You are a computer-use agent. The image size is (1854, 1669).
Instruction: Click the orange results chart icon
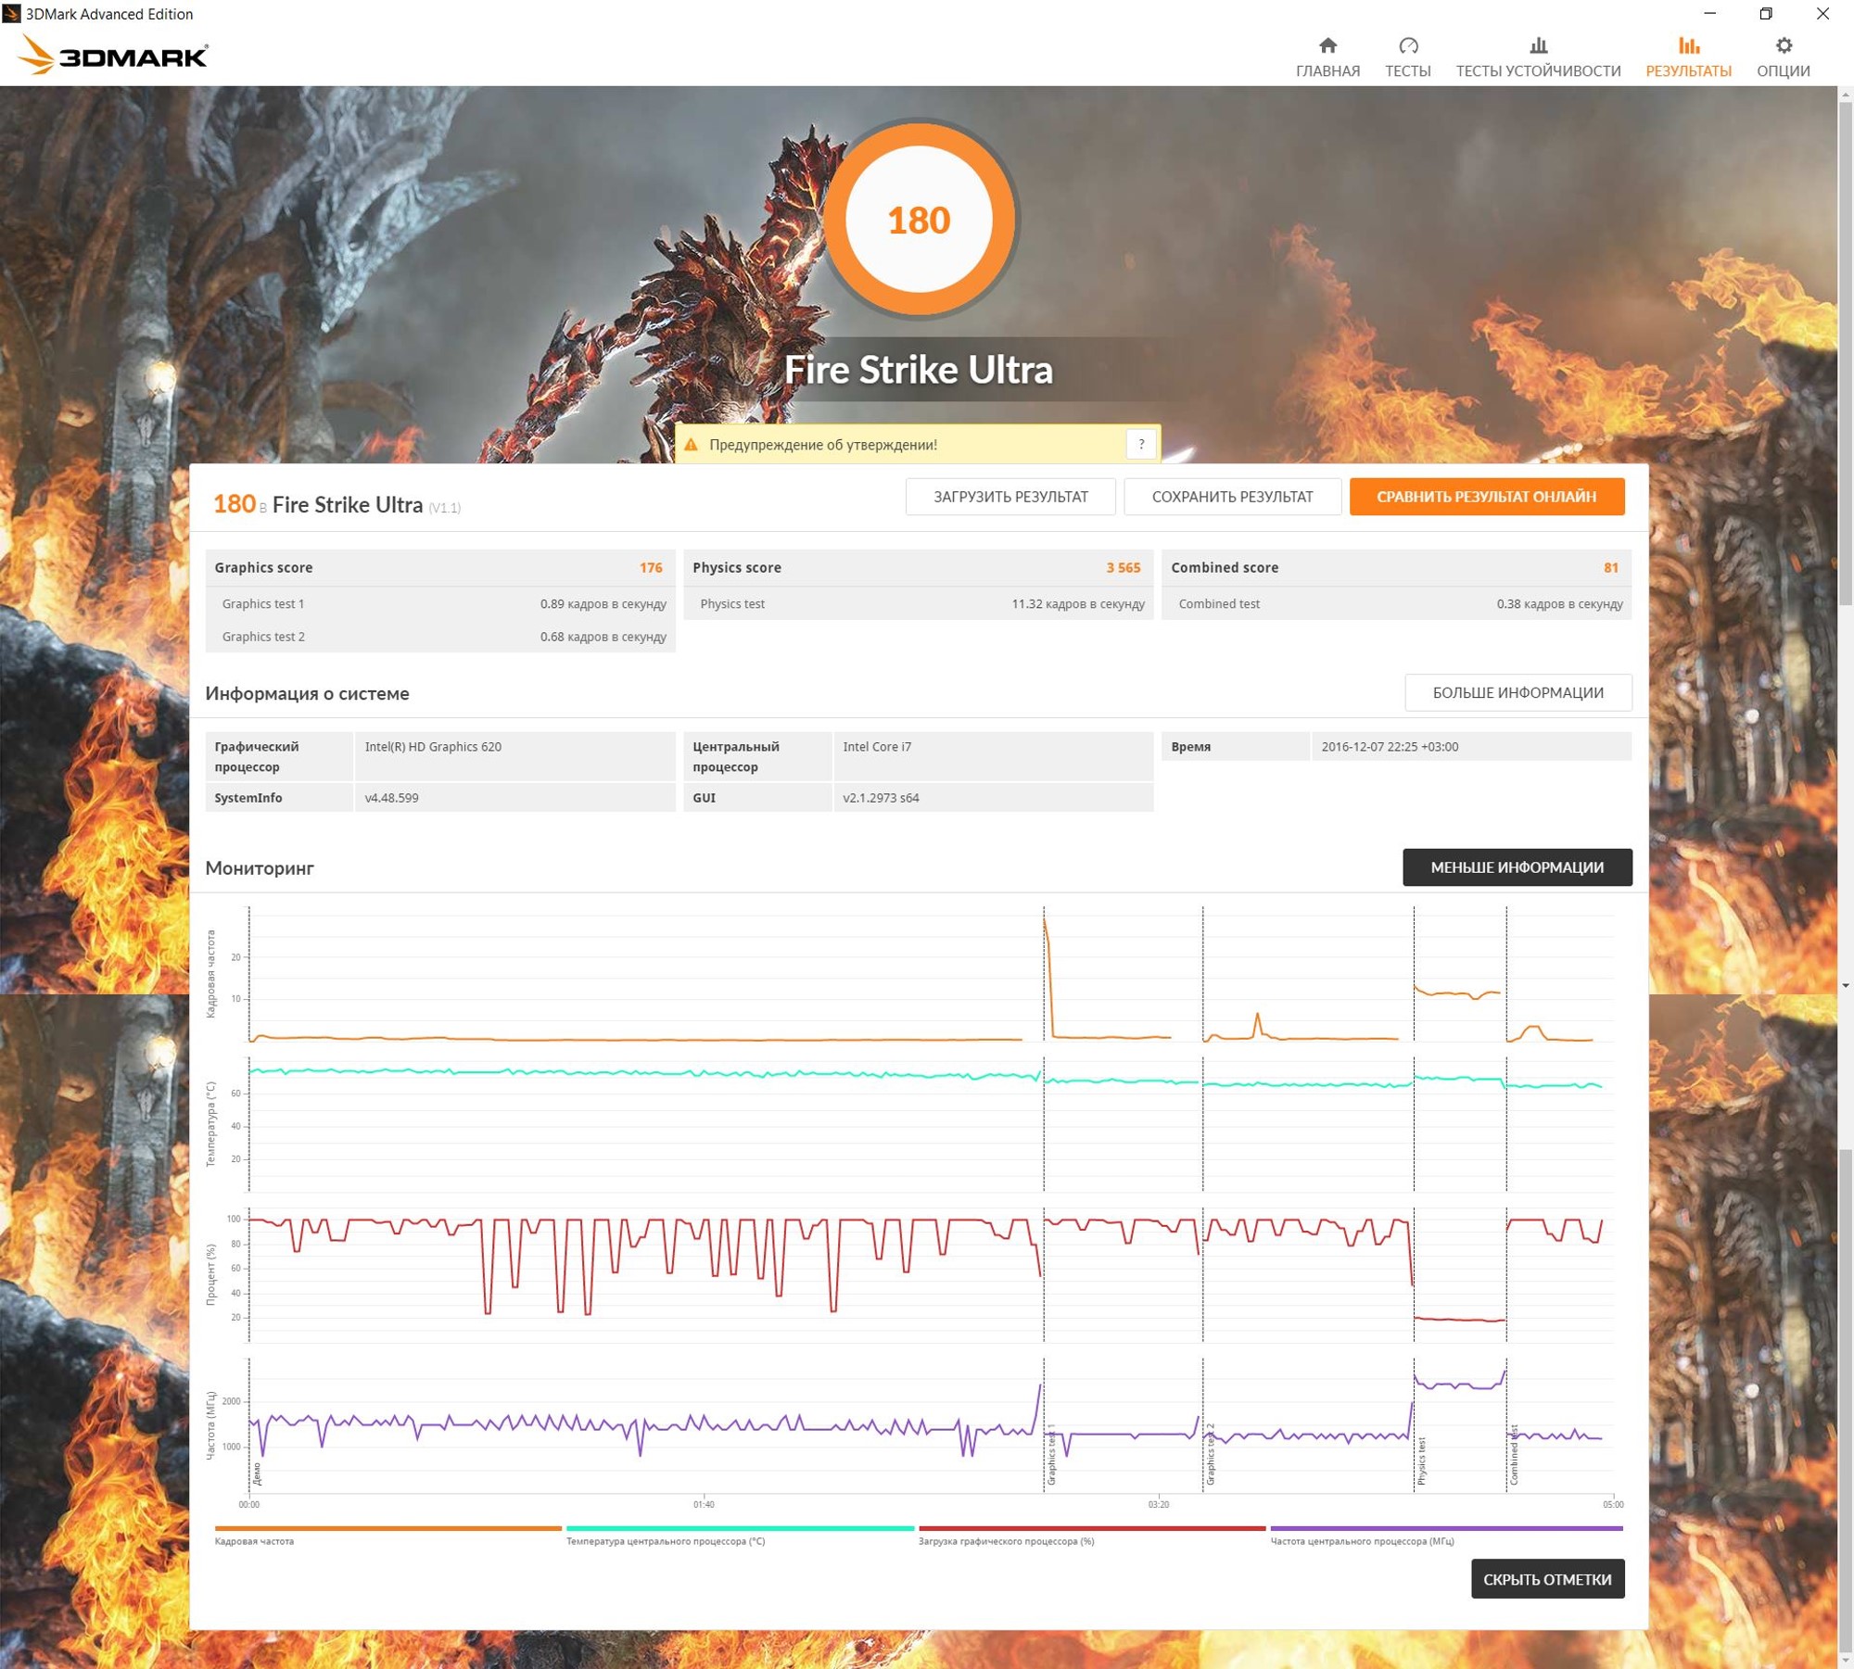click(1689, 45)
